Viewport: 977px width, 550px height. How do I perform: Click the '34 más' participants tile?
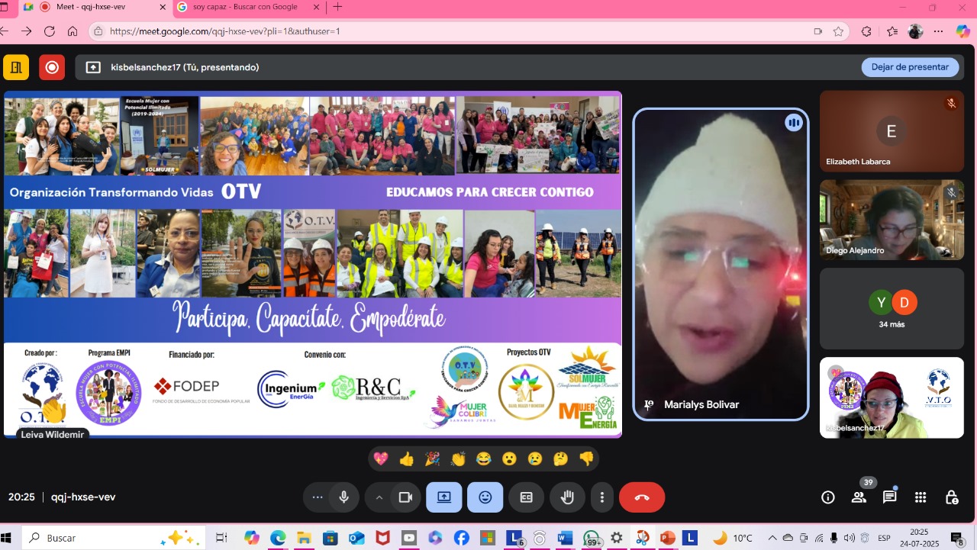coord(892,308)
